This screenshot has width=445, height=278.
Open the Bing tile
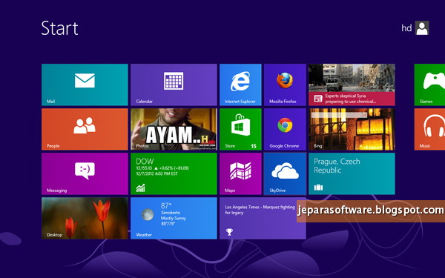click(x=352, y=129)
